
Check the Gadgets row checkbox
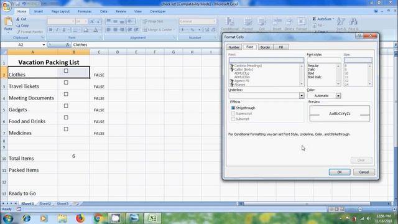66,106
